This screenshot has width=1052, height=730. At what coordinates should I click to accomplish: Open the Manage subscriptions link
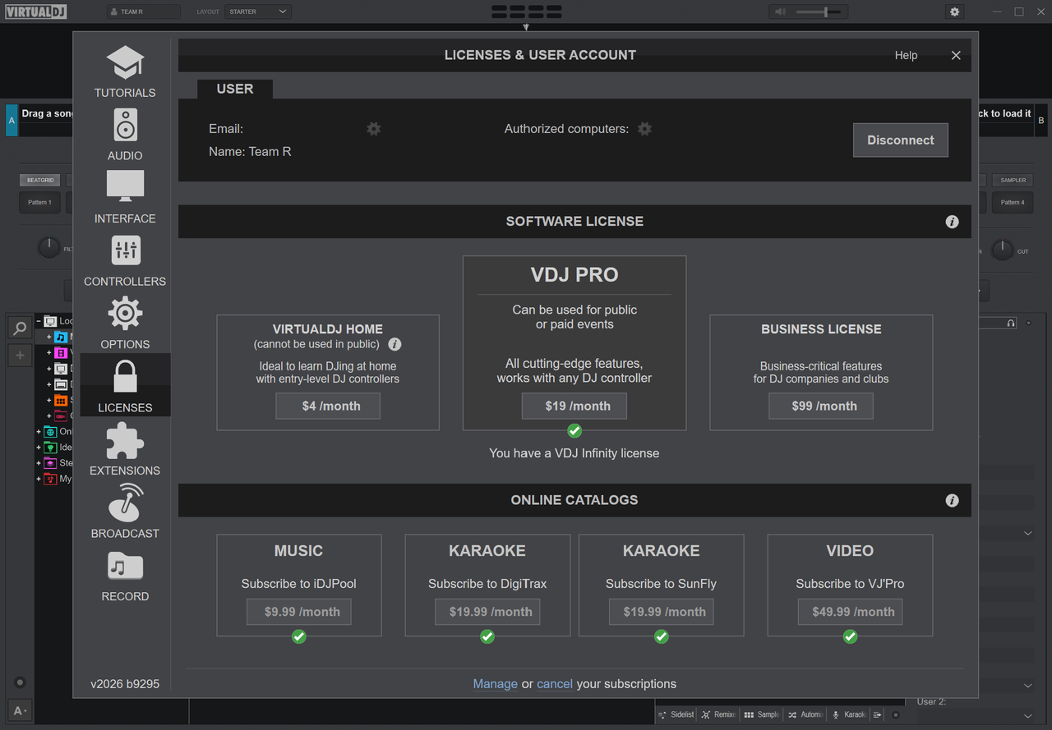(x=496, y=684)
